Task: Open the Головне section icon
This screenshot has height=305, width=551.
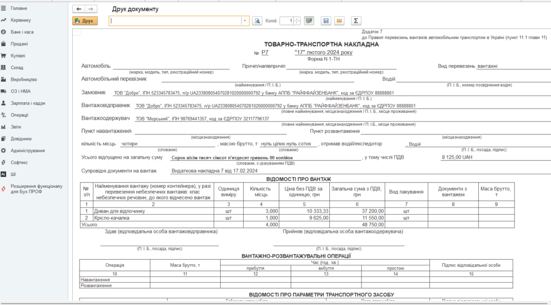Action: pyautogui.click(x=4, y=8)
